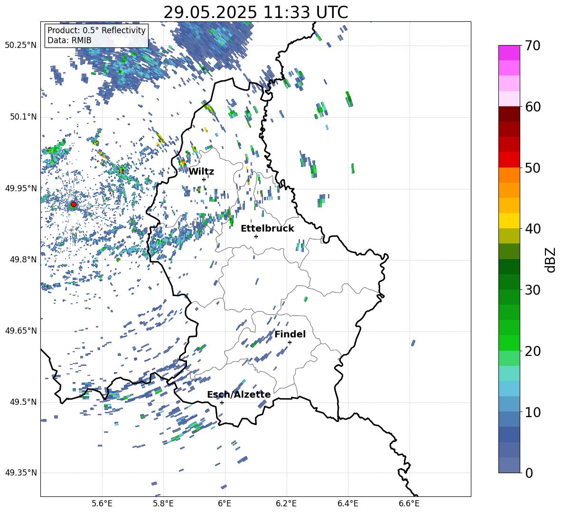Click the 50.1°N latitude tick label
The width and height of the screenshot is (562, 513).
[23, 117]
